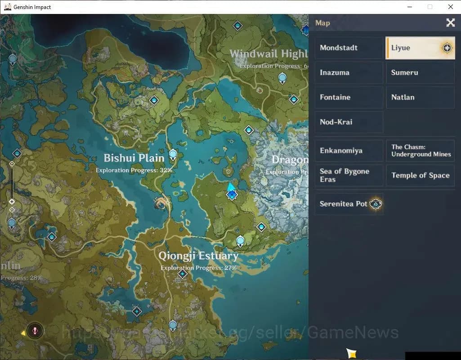
Task: Select the diamond marker southeast of the Statue
Action: coord(261,227)
